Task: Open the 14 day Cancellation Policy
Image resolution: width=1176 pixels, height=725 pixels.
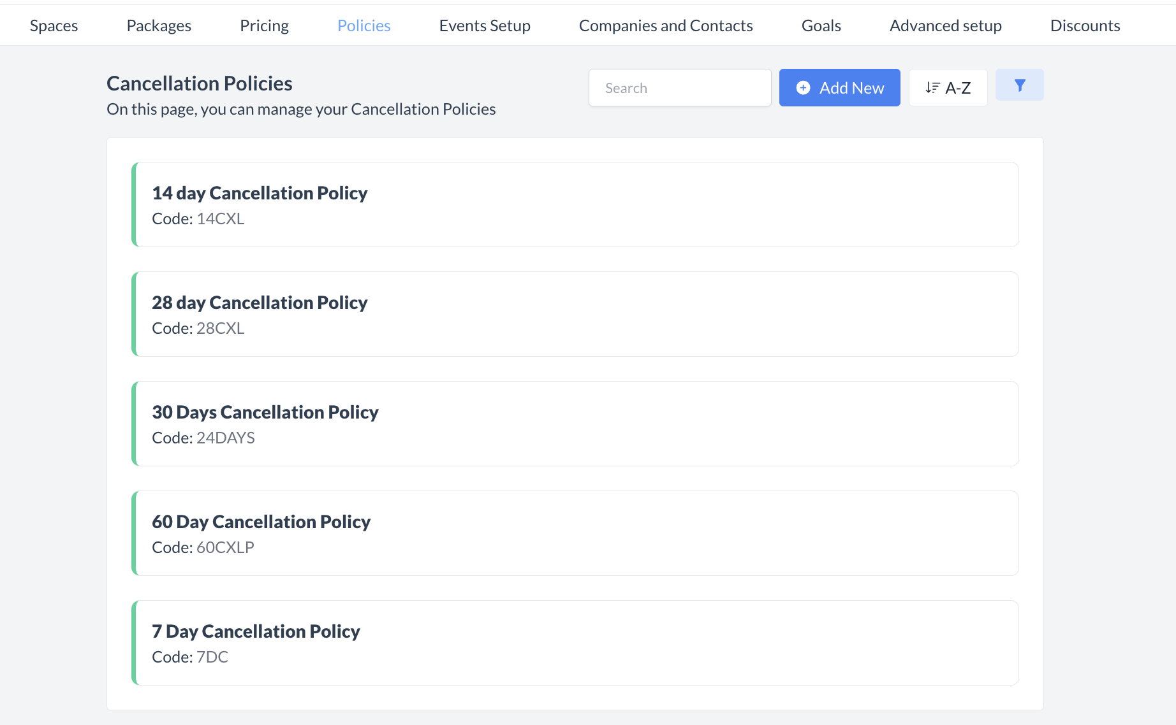Action: (575, 205)
